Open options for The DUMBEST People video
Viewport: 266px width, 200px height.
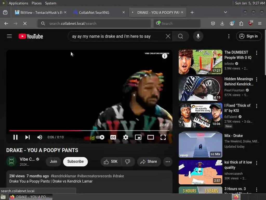(x=257, y=53)
